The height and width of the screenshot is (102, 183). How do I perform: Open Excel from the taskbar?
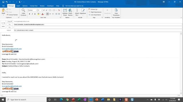79,99
